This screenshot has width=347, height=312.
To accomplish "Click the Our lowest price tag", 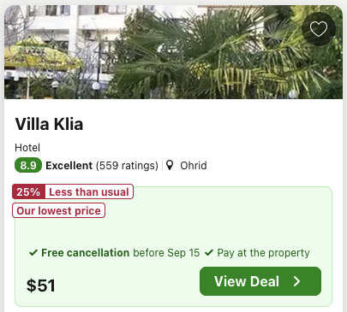I will point(58,210).
